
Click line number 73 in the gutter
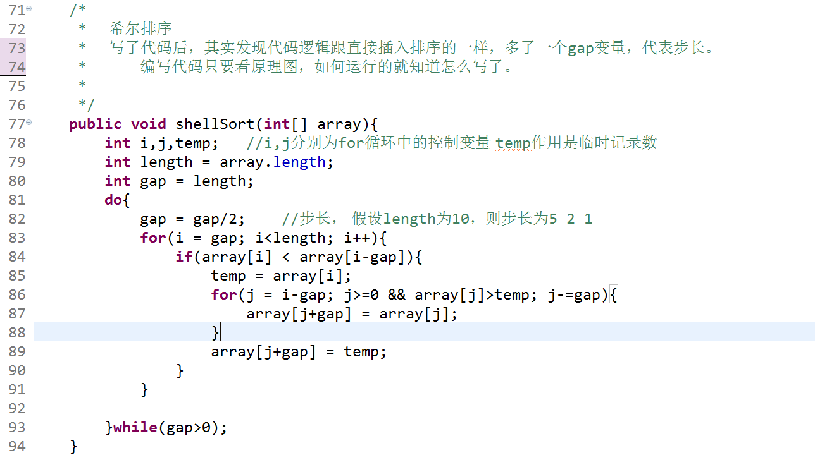click(17, 48)
